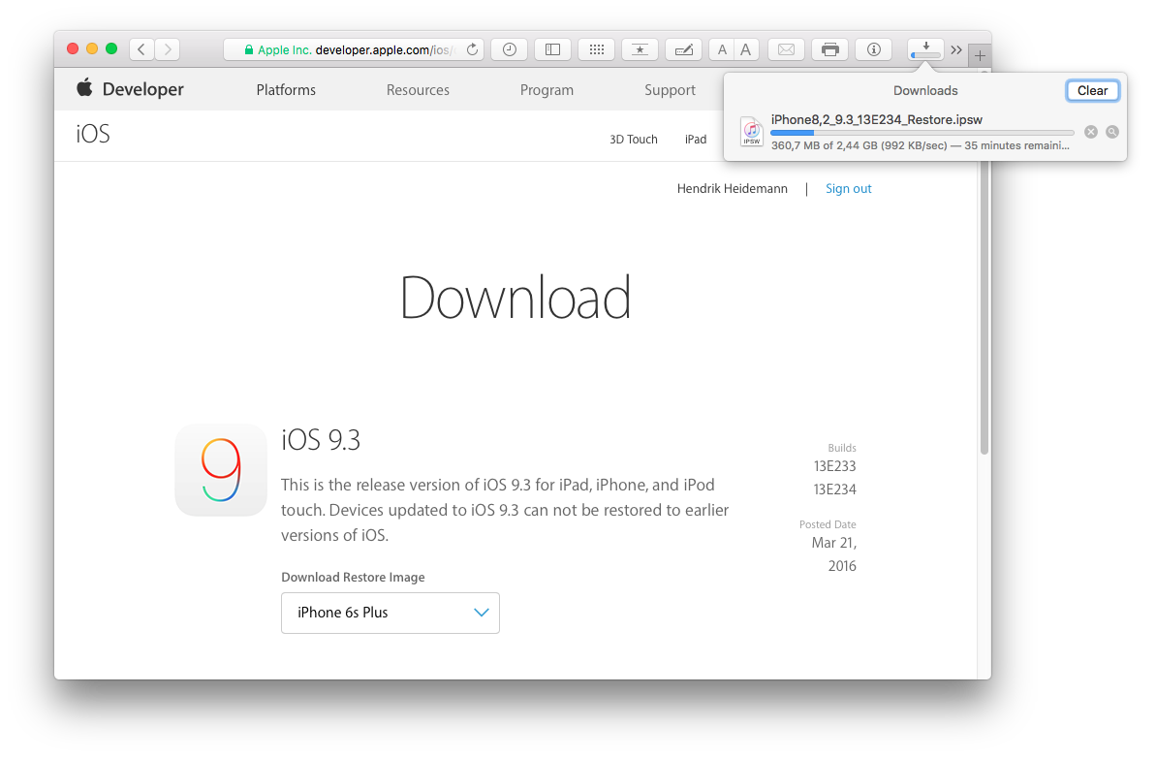Click the file name iPhone8,2_9.3_13E234_Restore.ipsw
1156x757 pixels.
877,119
